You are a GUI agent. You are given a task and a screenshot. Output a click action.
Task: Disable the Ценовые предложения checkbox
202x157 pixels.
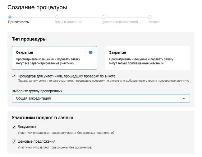[14, 141]
